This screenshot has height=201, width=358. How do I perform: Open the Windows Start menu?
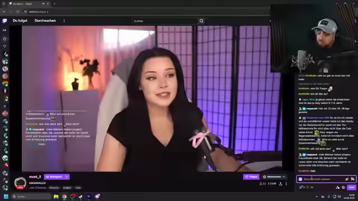pyautogui.click(x=6, y=197)
